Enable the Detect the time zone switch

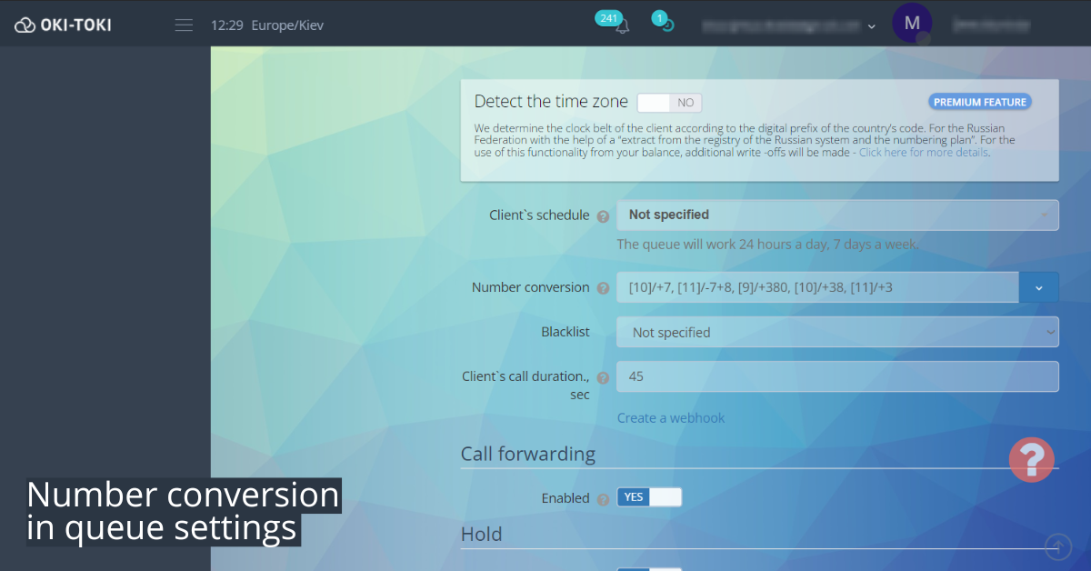pos(669,102)
